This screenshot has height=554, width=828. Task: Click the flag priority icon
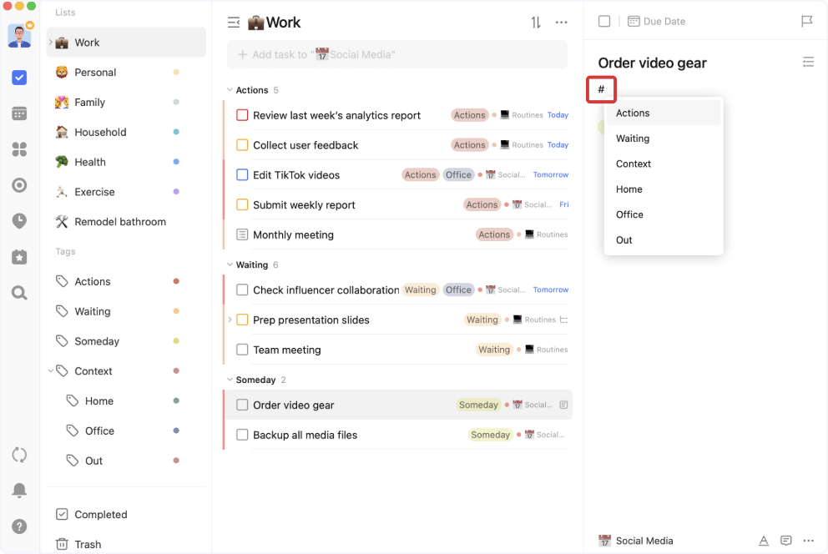tap(806, 21)
